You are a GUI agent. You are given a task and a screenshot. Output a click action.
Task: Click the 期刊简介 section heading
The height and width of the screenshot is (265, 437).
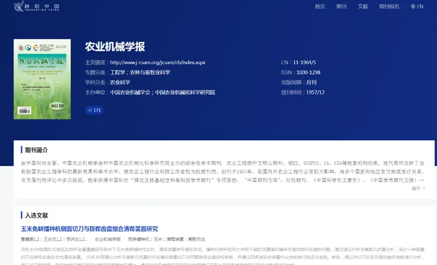(x=37, y=150)
